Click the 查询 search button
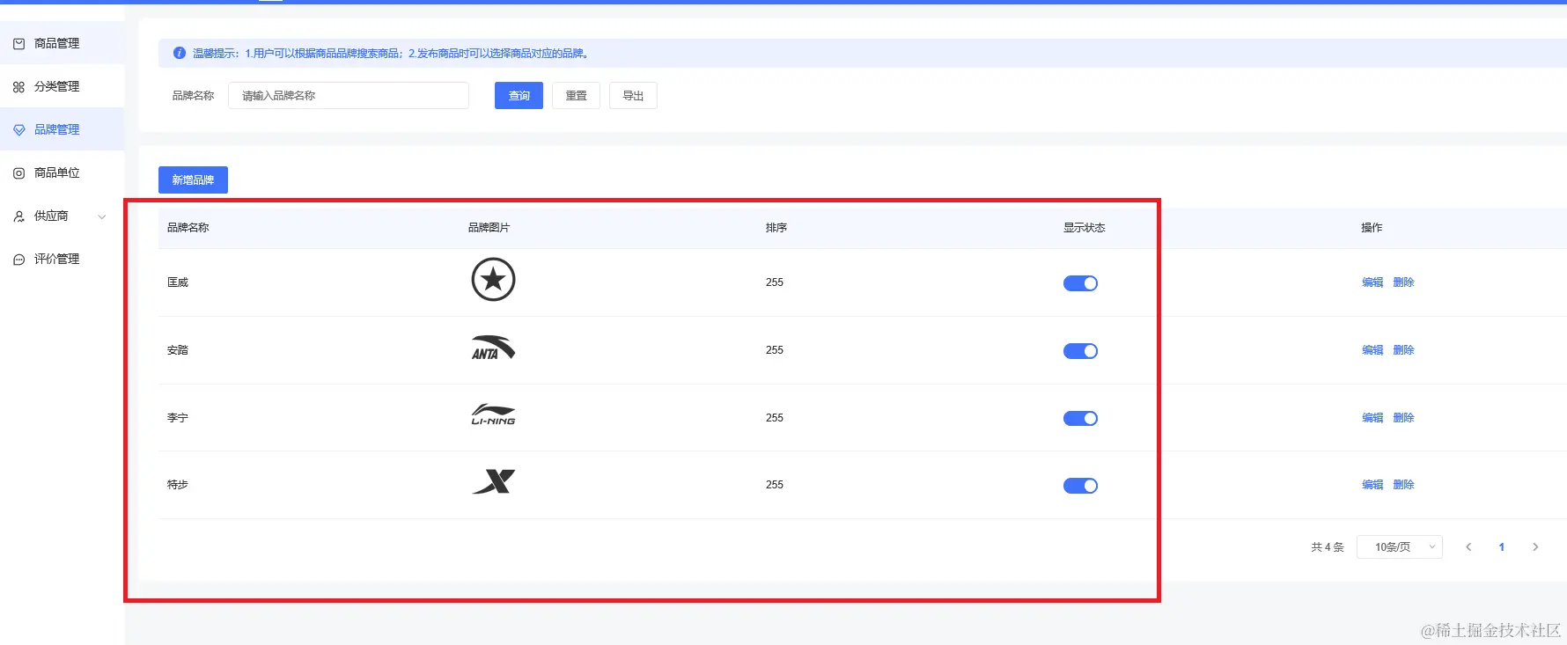This screenshot has height=645, width=1567. point(519,95)
